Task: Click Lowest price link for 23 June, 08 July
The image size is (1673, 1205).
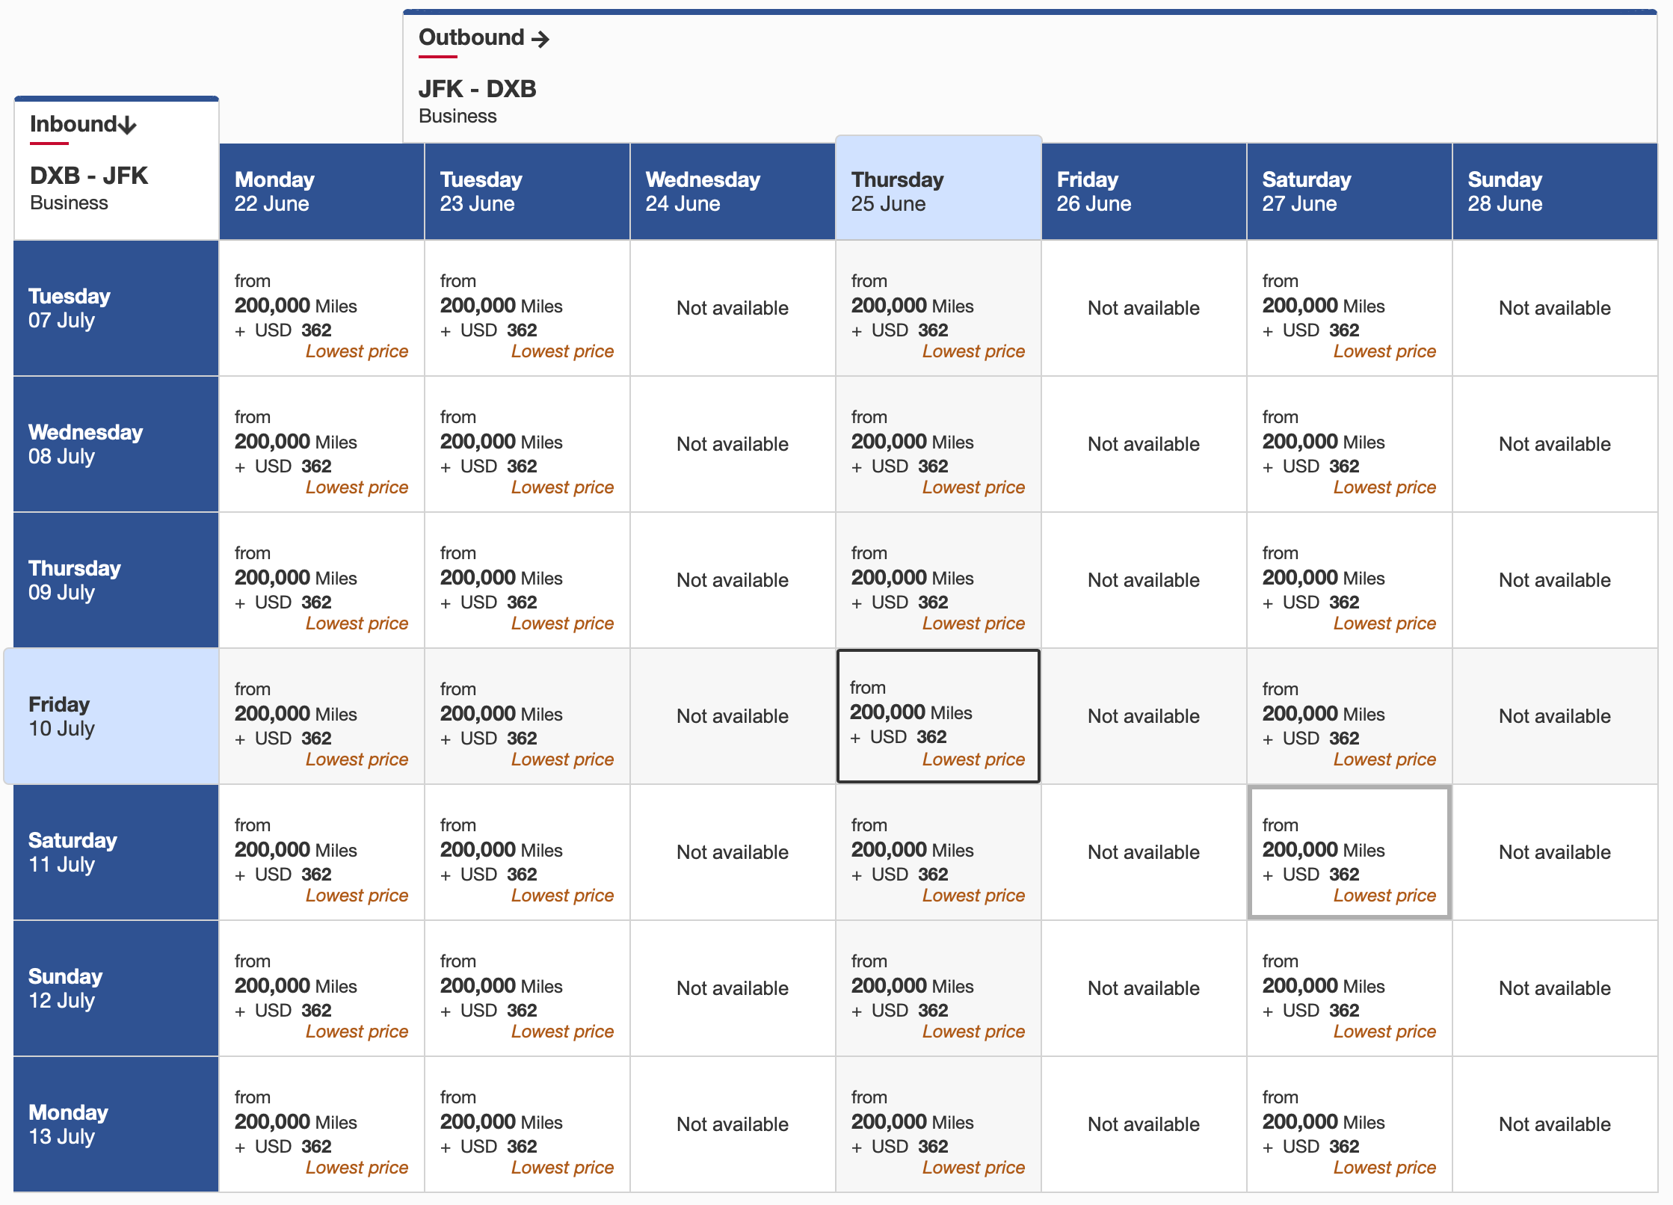Action: 562,487
